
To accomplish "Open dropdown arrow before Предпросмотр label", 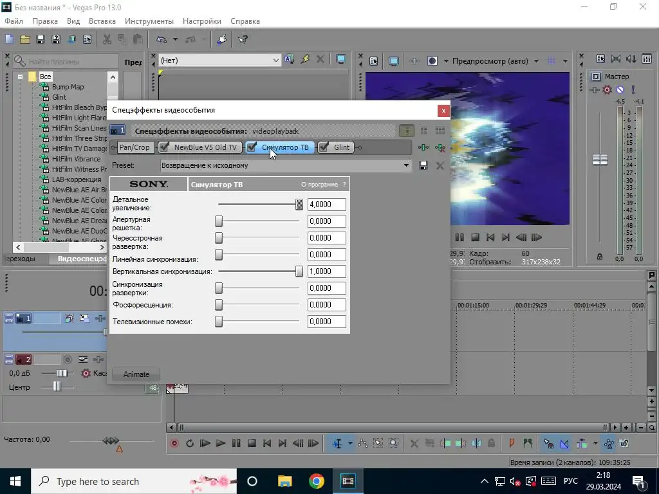I will click(446, 61).
